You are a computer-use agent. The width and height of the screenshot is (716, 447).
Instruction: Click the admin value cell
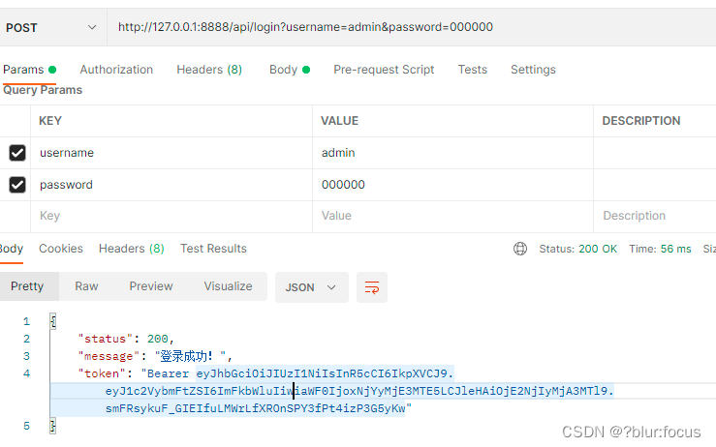coord(452,153)
